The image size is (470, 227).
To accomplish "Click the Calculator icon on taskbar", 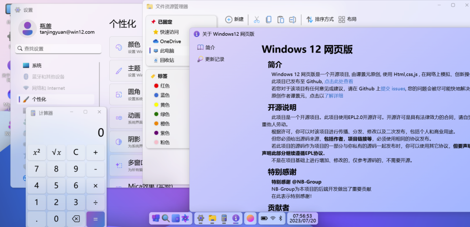I will point(224,218).
